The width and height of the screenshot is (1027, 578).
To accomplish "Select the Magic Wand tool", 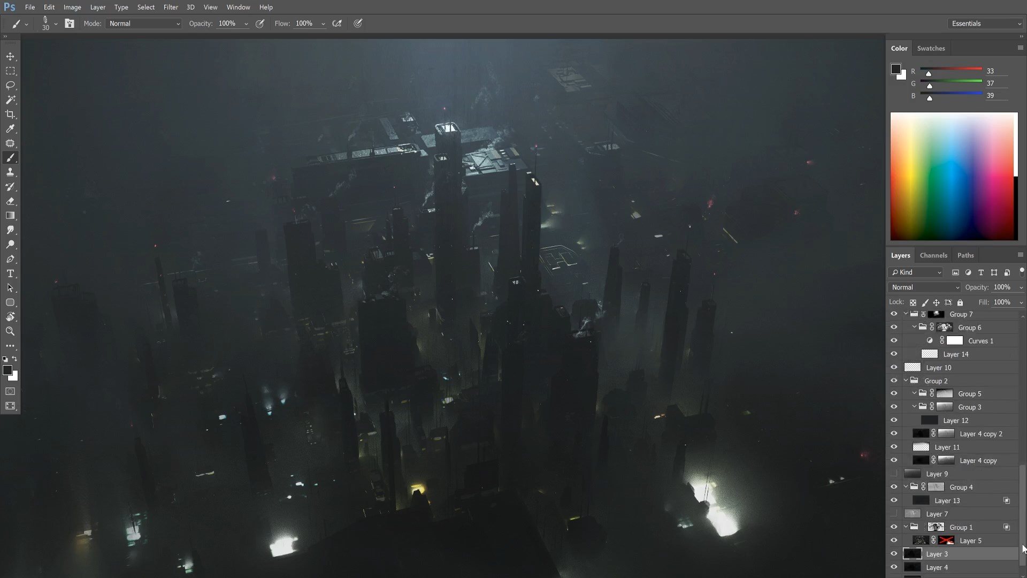I will click(10, 100).
